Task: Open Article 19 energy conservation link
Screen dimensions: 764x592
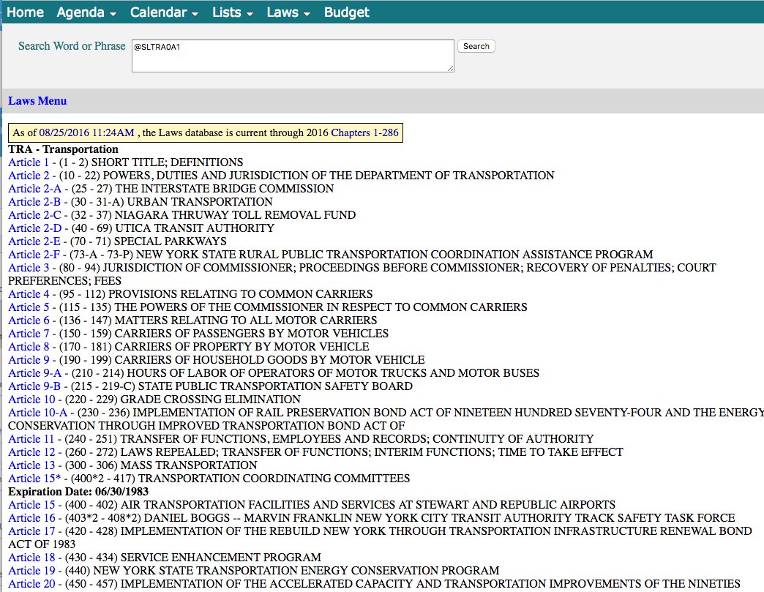Action: tap(31, 570)
